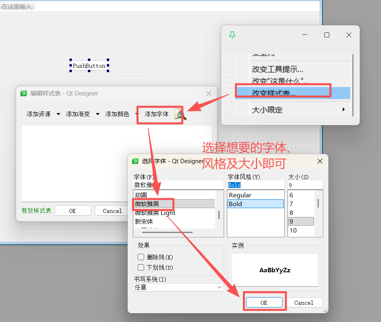Click OK in the font selection dialog
The width and height of the screenshot is (381, 322).
[x=264, y=302]
